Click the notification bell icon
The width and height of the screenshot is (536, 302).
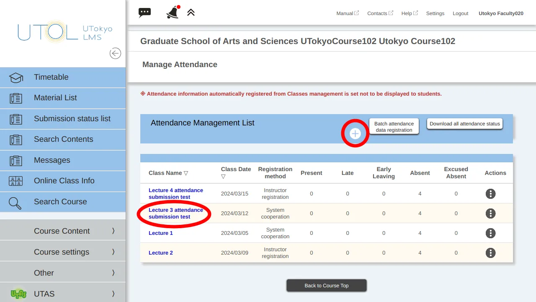point(173,13)
